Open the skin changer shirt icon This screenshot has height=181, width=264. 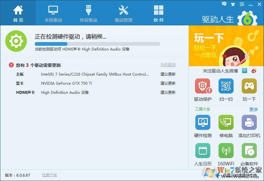pos(233,4)
